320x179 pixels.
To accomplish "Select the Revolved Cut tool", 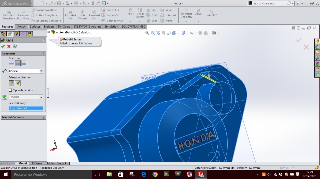I will pyautogui.click(x=94, y=15).
